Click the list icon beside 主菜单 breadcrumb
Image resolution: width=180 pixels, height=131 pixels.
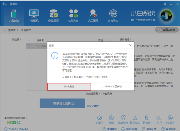[5, 30]
